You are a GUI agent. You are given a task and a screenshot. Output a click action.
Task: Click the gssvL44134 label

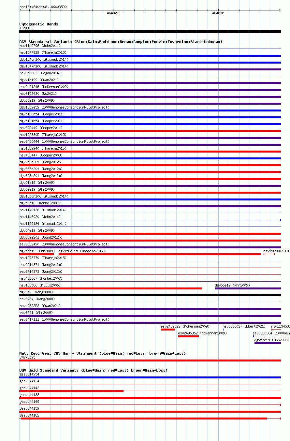click(x=29, y=381)
